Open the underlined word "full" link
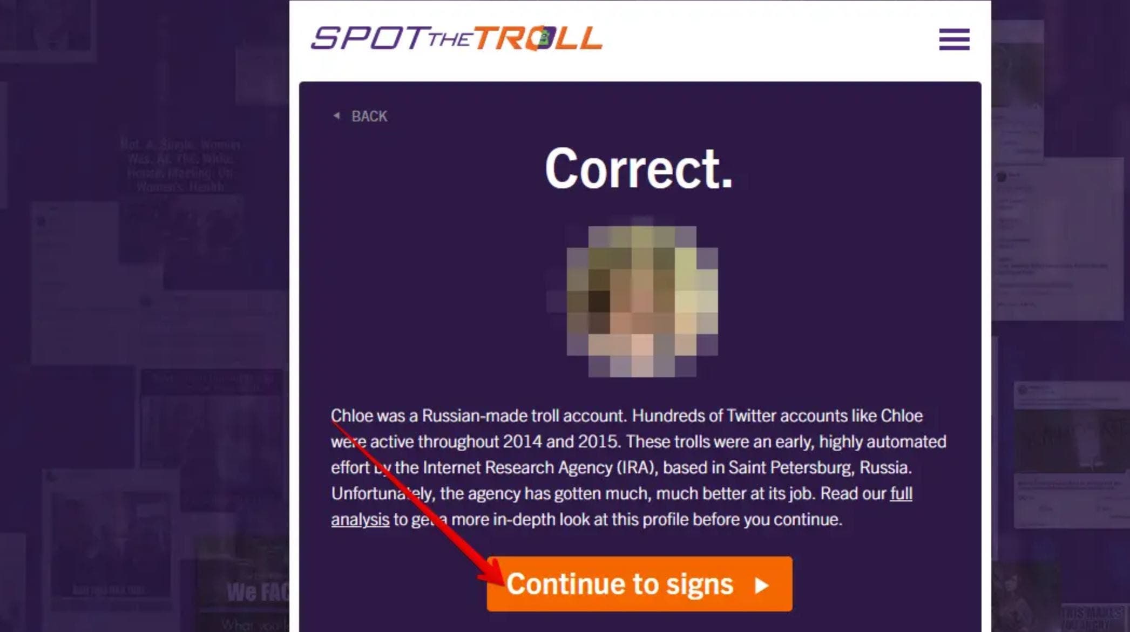The image size is (1130, 632). 901,493
